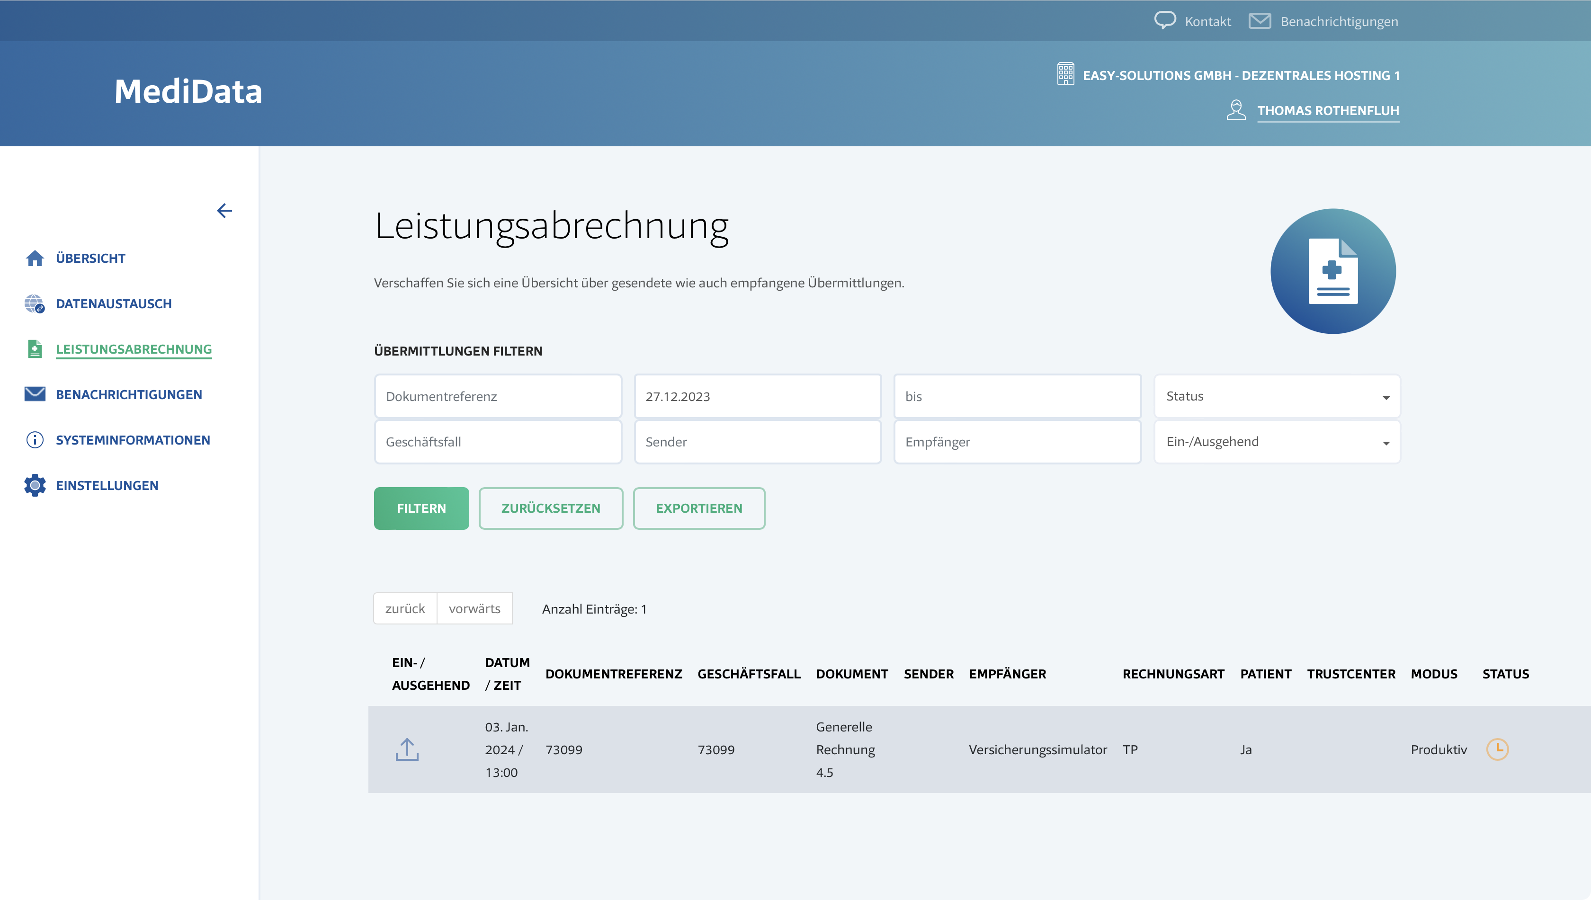Open Einstellungen in the sidebar
Image resolution: width=1591 pixels, height=900 pixels.
coord(107,485)
